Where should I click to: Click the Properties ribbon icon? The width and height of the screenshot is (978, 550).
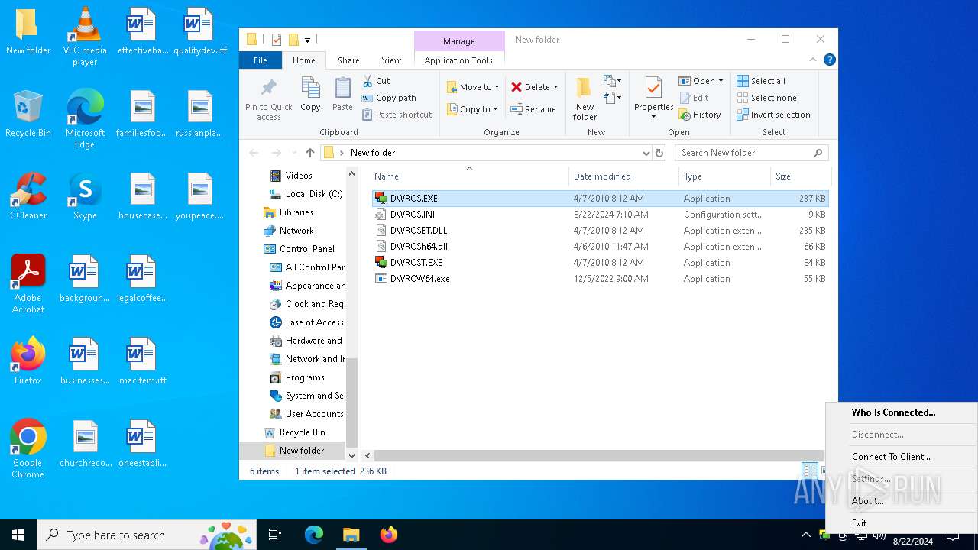(x=653, y=99)
